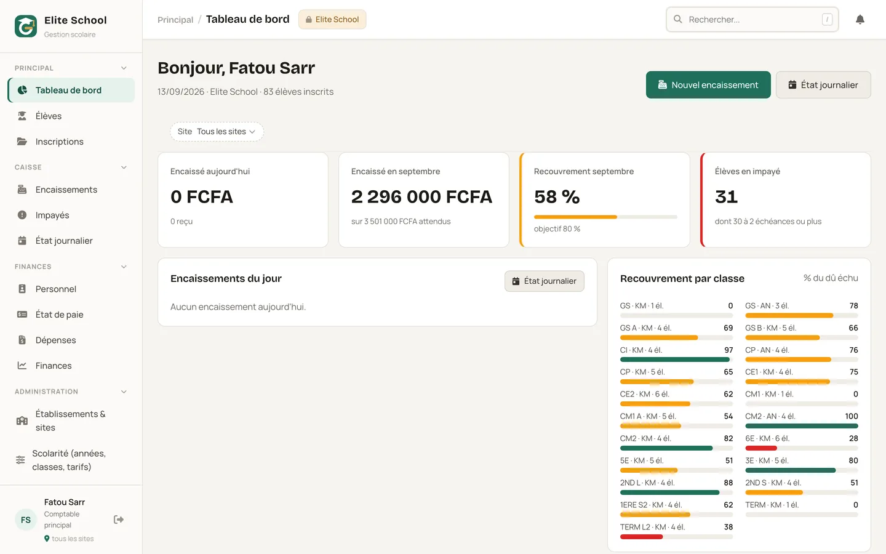Click the Élèves en impayé card
The width and height of the screenshot is (886, 554).
(x=786, y=200)
